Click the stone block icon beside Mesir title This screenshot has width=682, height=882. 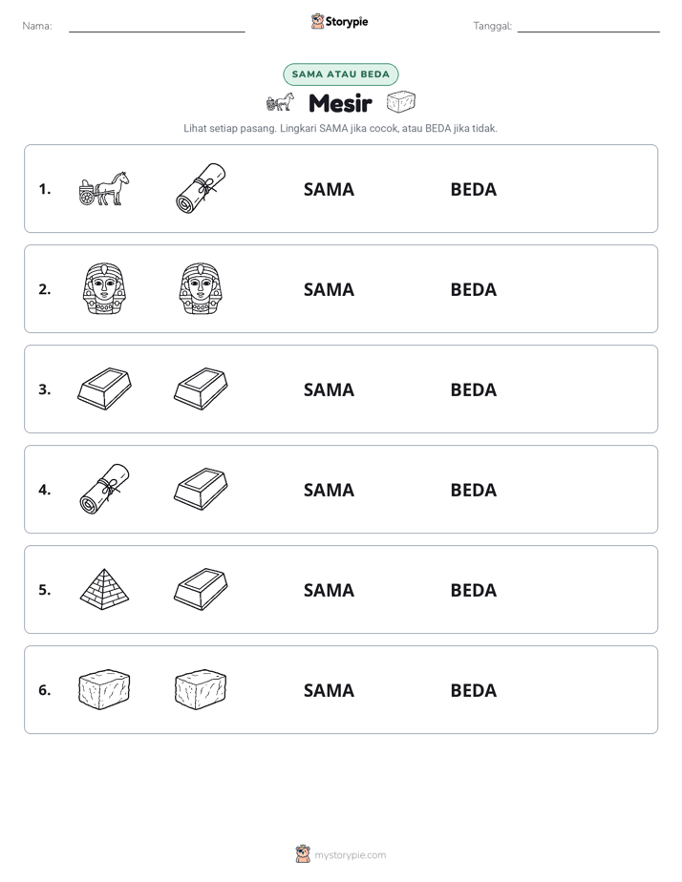(401, 102)
